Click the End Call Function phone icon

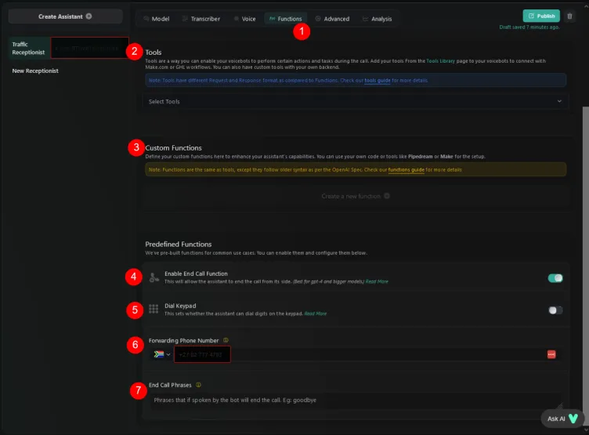pos(154,277)
